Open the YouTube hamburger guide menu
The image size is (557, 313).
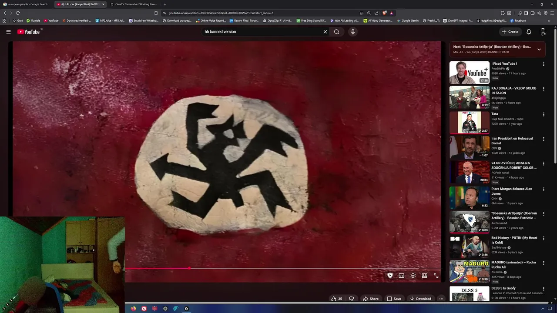pyautogui.click(x=8, y=32)
